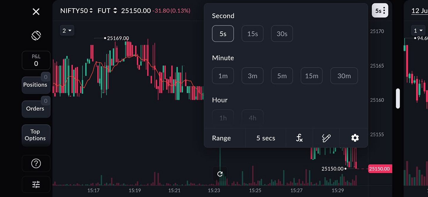Switch to the Range tab
The height and width of the screenshot is (197, 428).
221,138
